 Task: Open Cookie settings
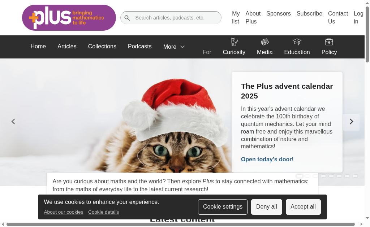[x=223, y=207]
